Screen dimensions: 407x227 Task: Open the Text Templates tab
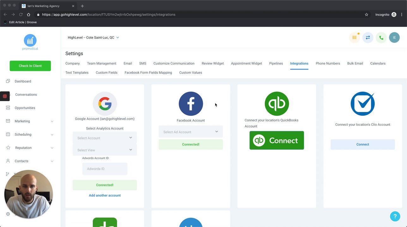pyautogui.click(x=77, y=73)
